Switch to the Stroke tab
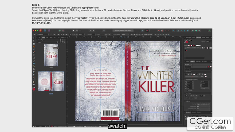Screen dimensions: 235x132 [x=203, y=37]
